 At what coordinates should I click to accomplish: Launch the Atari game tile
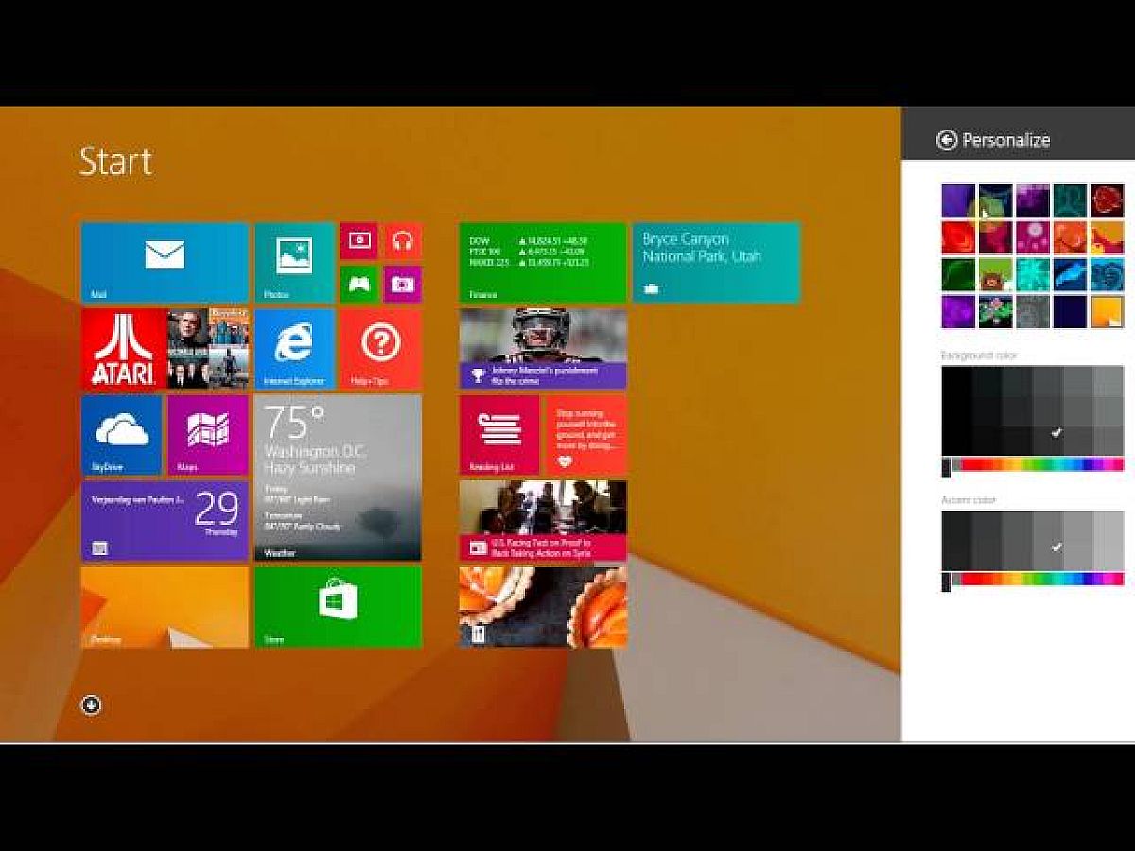coord(123,348)
